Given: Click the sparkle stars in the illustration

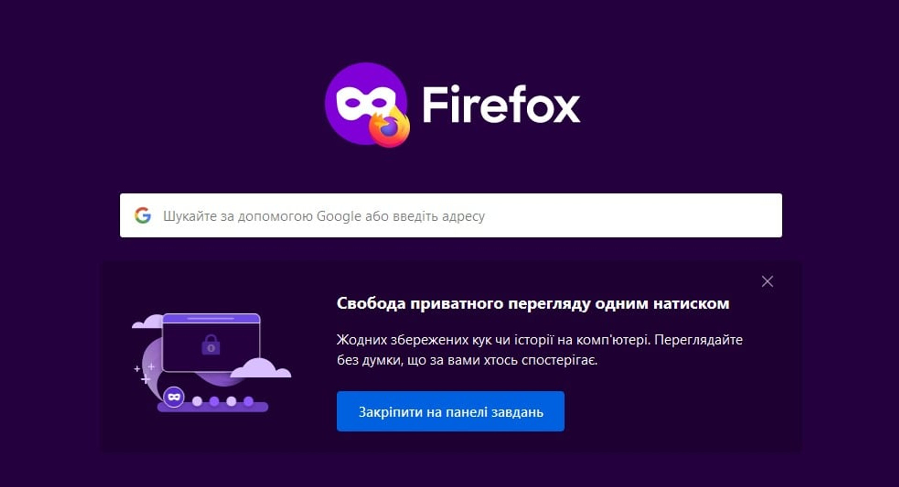Looking at the screenshot, I should (145, 373).
